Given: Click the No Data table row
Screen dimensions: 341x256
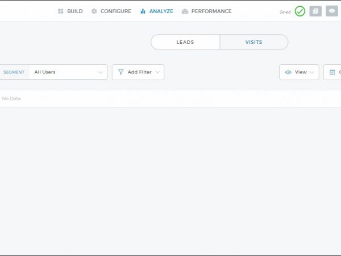Looking at the screenshot, I should pos(170,98).
